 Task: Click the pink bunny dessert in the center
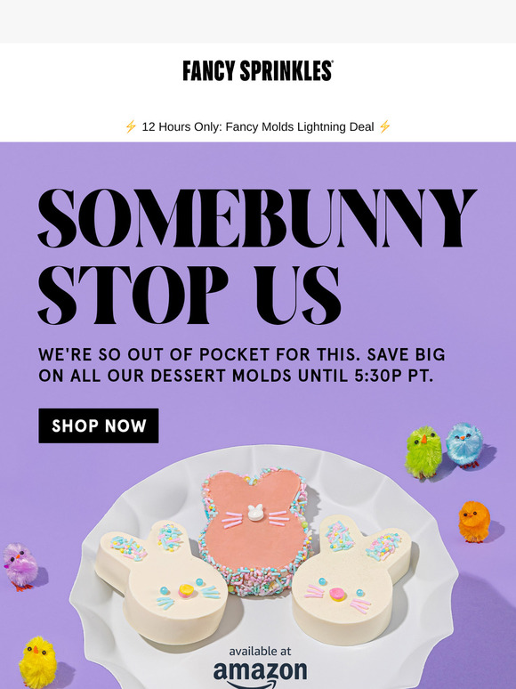pyautogui.click(x=254, y=531)
